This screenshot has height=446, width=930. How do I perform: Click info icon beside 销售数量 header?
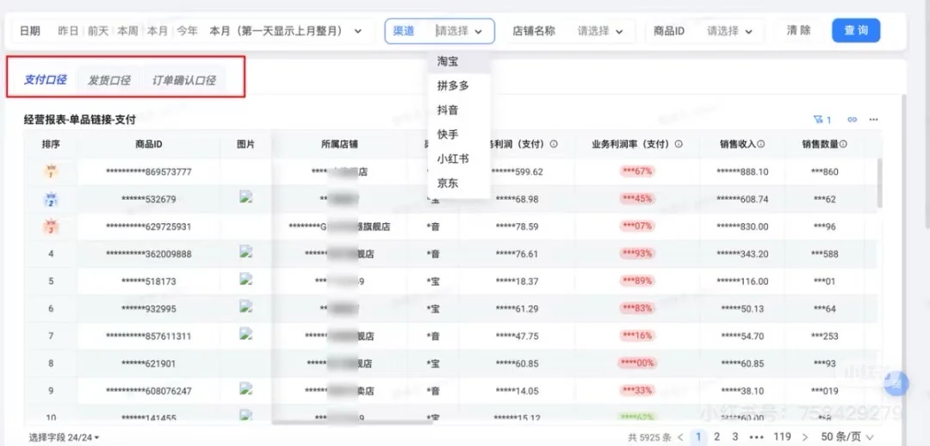click(843, 144)
